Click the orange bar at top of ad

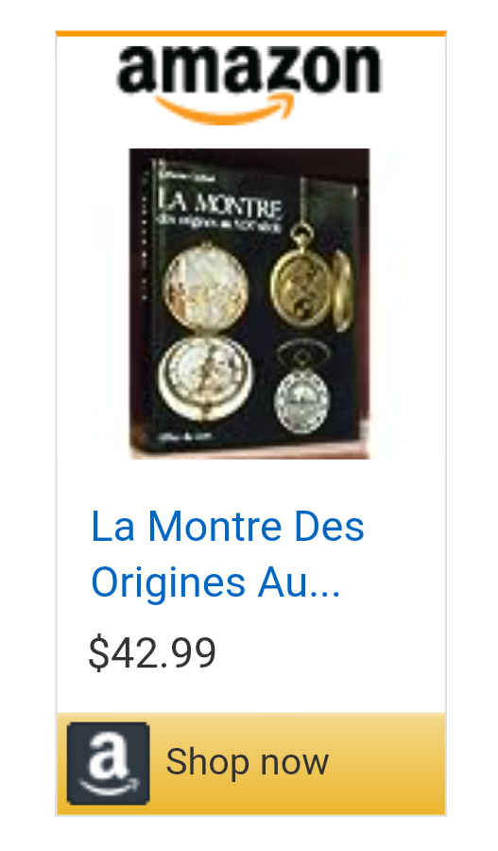(250, 34)
